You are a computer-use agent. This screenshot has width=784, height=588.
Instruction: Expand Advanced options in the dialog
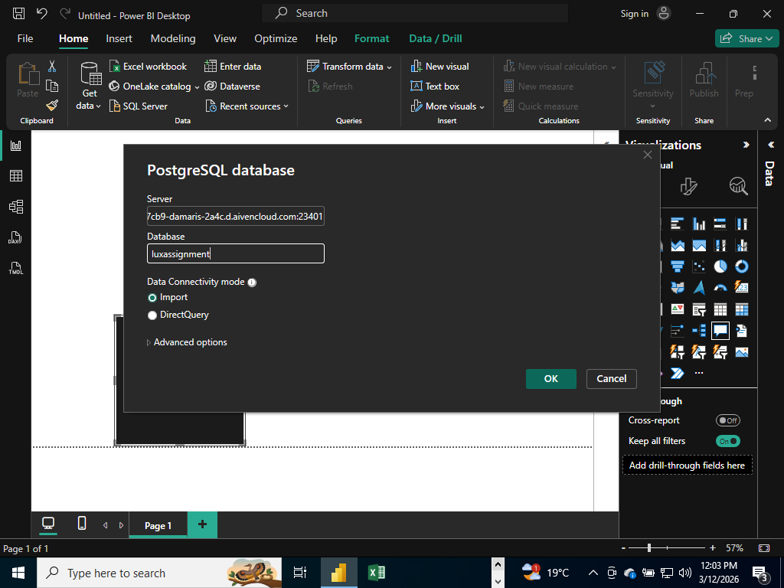coord(187,342)
